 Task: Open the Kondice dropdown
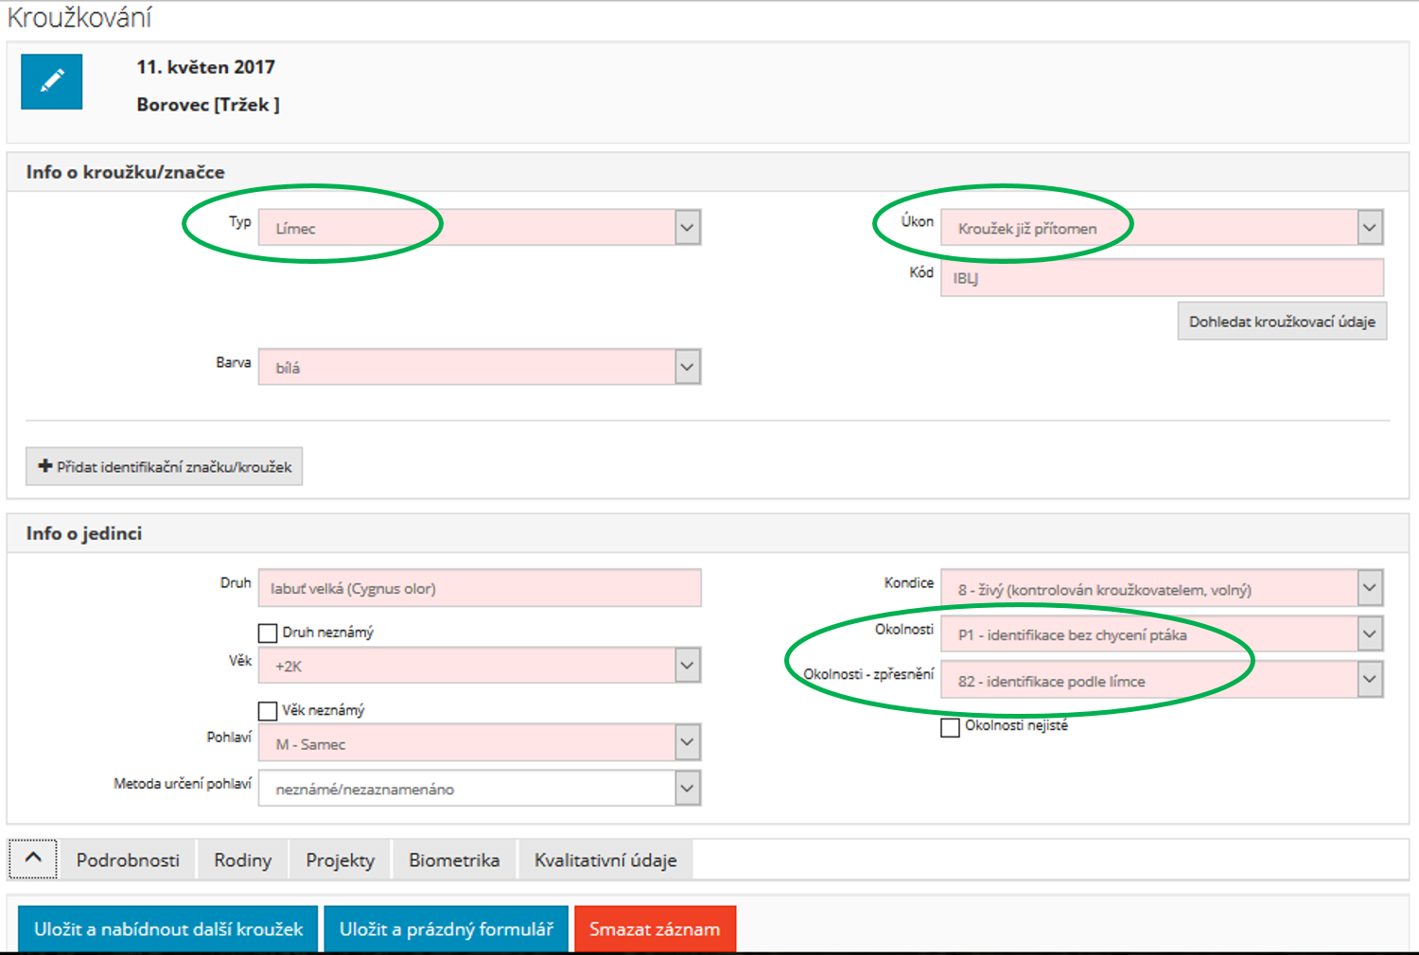tap(1162, 588)
